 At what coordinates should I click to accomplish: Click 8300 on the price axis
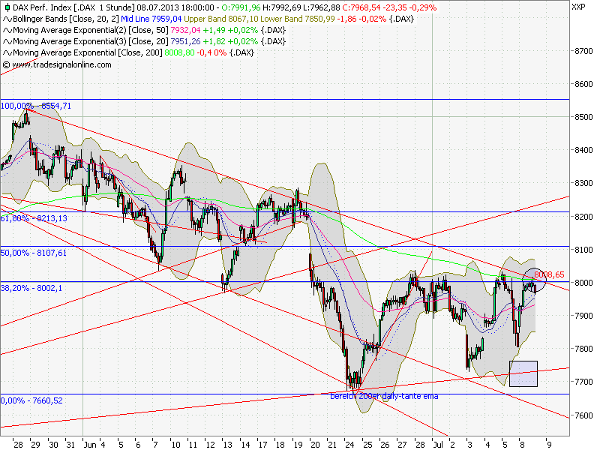(x=583, y=184)
